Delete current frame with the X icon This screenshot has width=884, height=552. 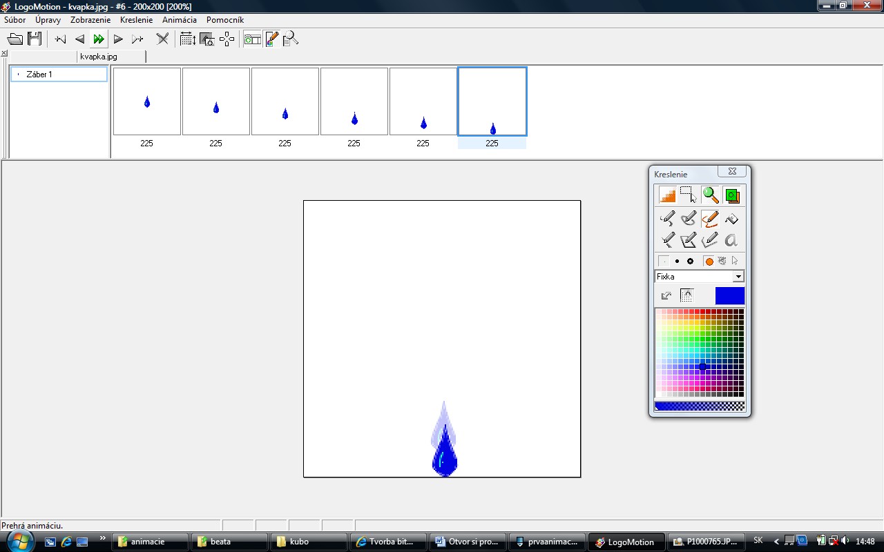coord(162,39)
